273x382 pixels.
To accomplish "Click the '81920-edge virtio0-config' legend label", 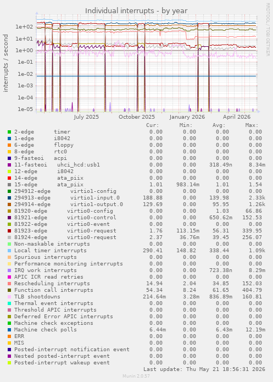I will (64, 211).
